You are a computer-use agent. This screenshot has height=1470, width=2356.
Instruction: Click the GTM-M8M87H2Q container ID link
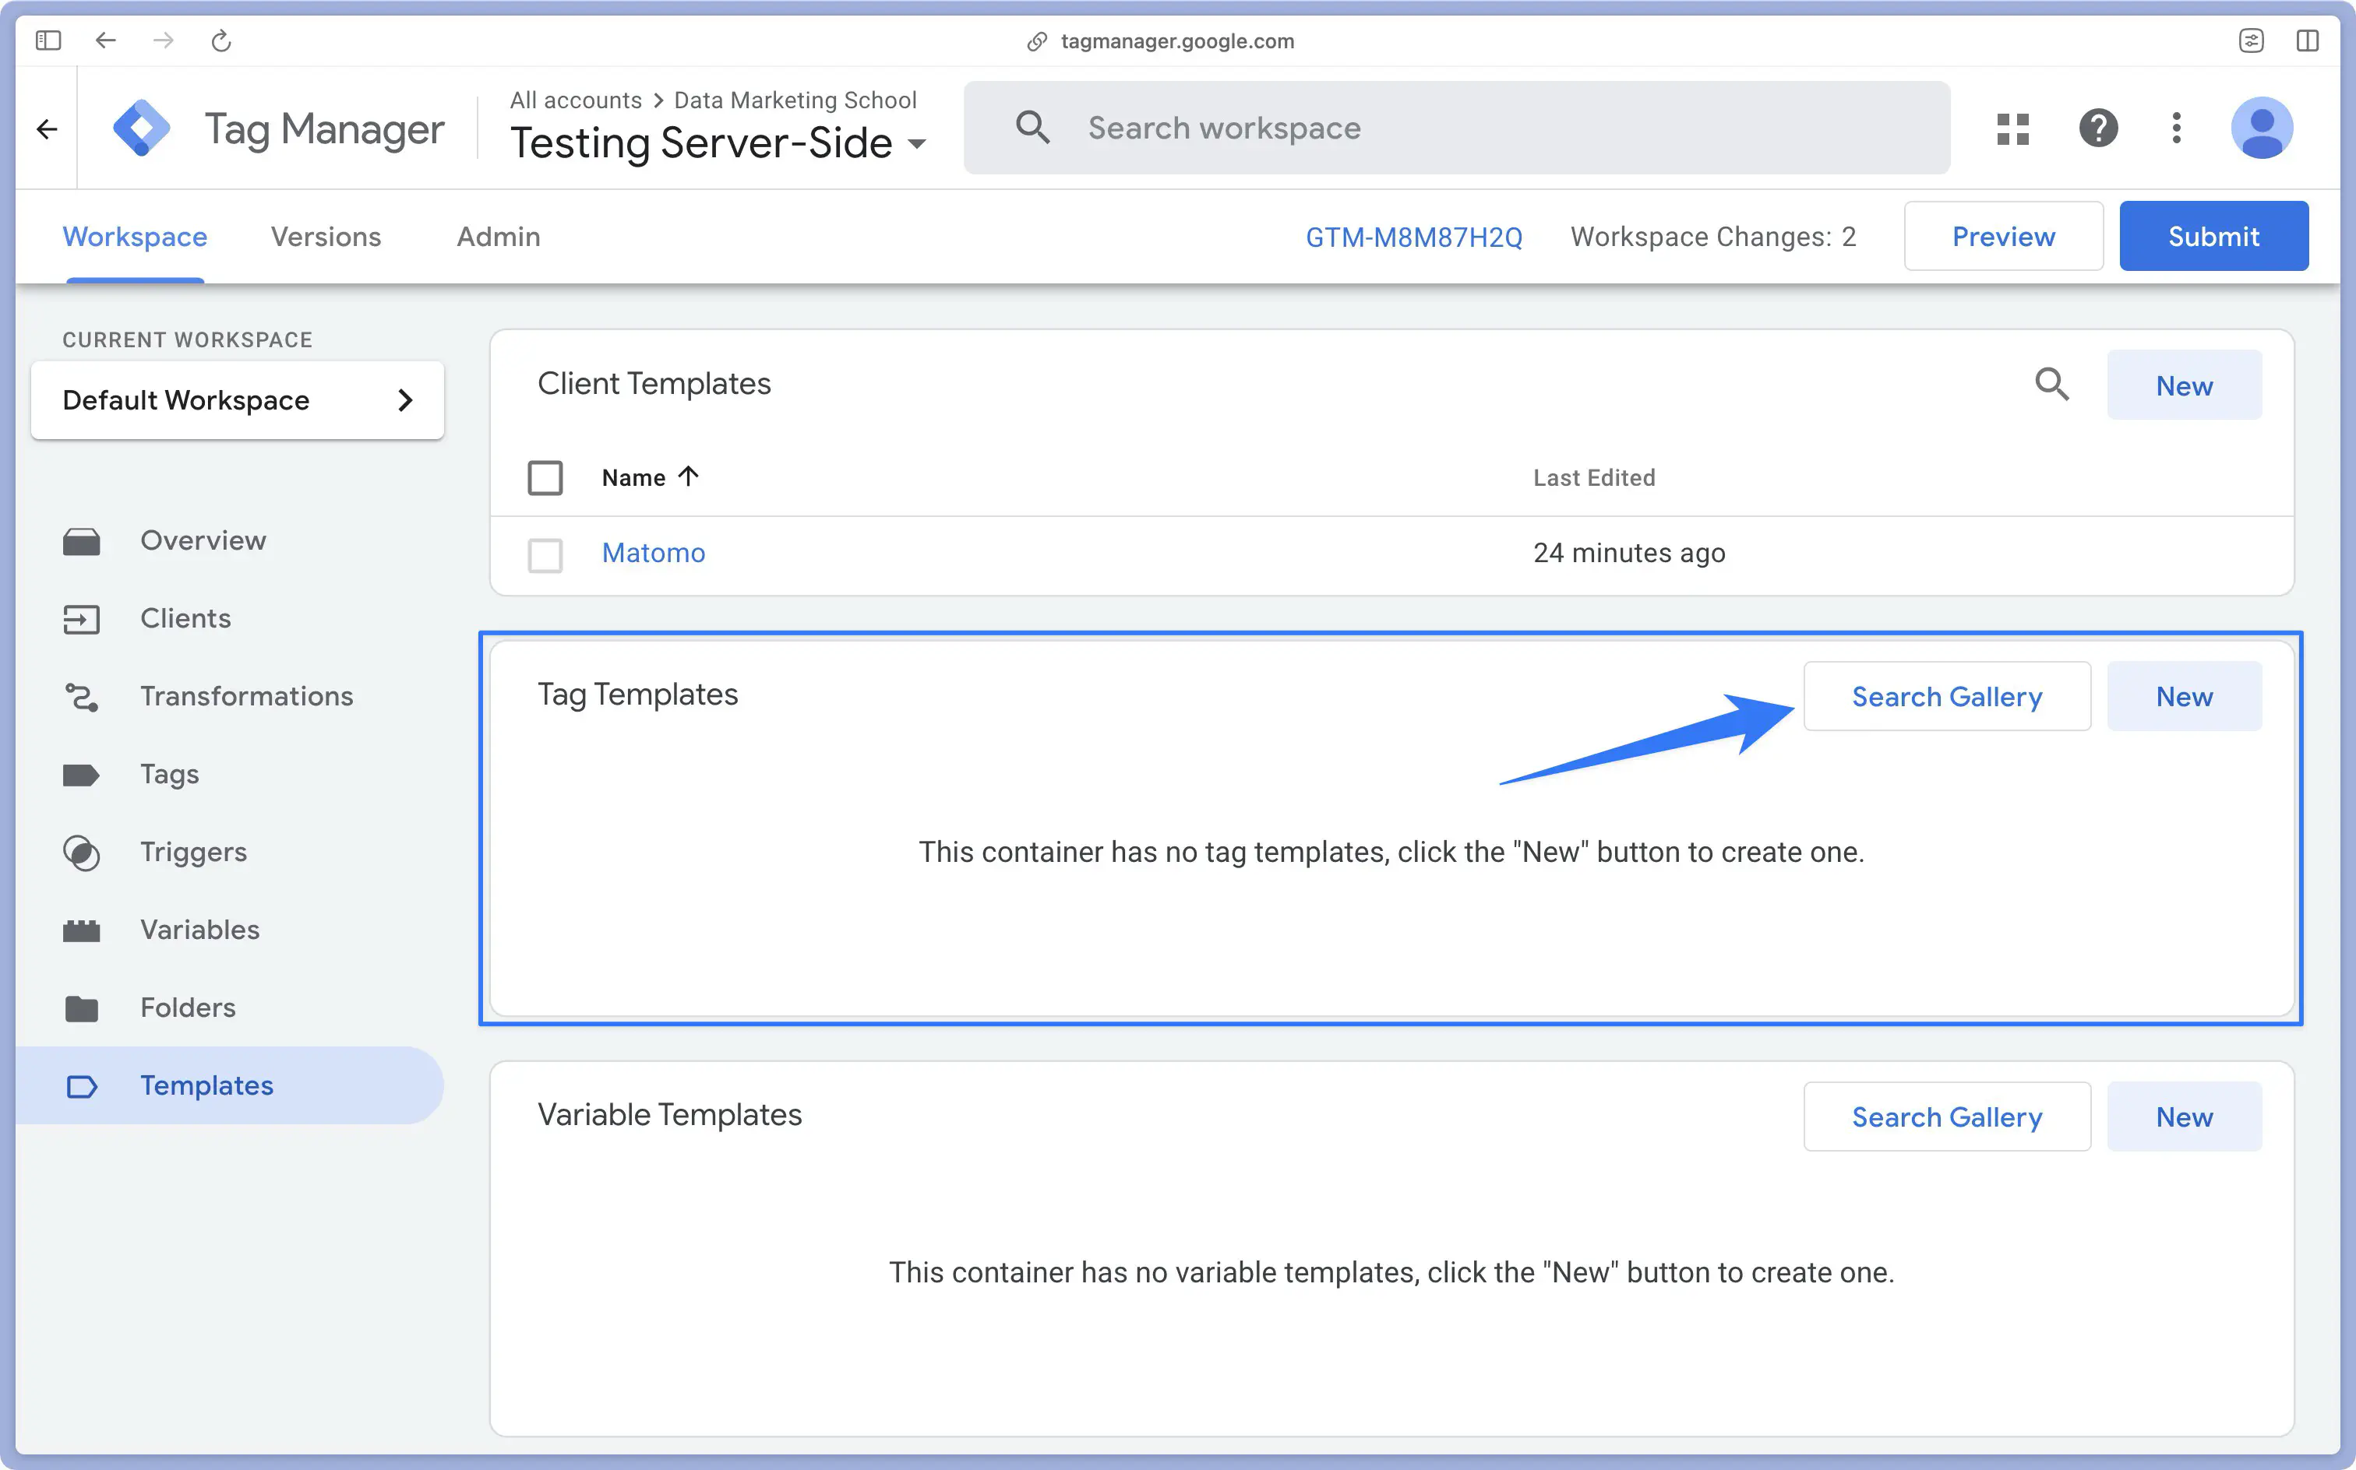coord(1414,235)
